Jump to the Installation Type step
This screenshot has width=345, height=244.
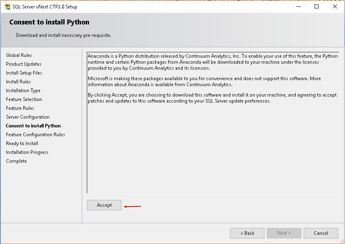(x=23, y=91)
